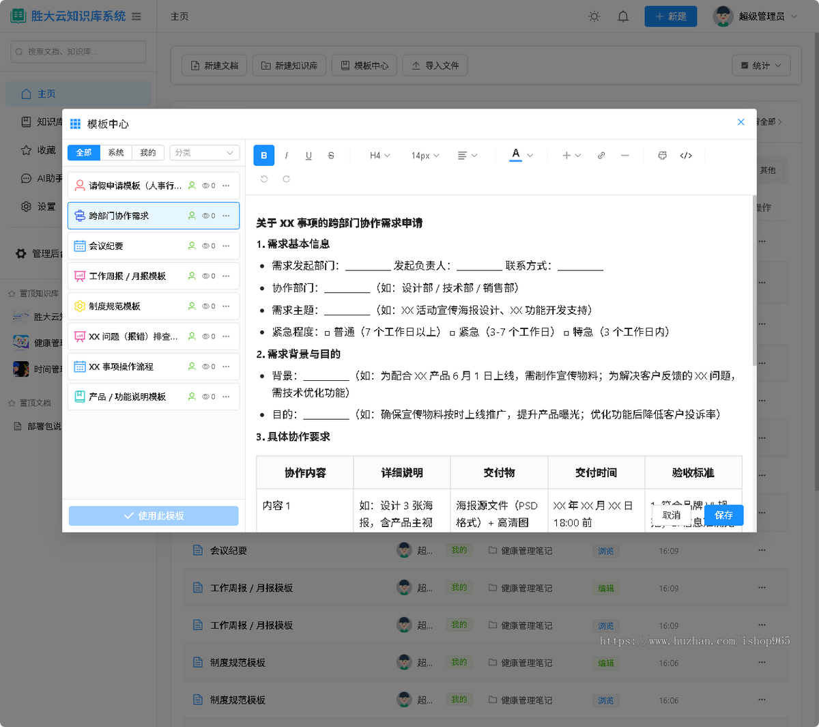Open 设置 in the sidebar
Image resolution: width=819 pixels, height=727 pixels.
pyautogui.click(x=40, y=206)
